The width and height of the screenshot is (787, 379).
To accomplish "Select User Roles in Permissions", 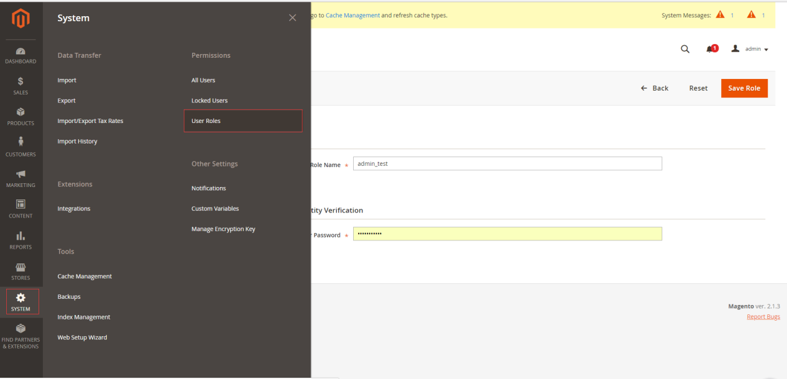I will [206, 121].
